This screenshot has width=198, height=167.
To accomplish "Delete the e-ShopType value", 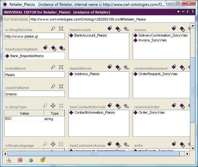I will [61, 106].
